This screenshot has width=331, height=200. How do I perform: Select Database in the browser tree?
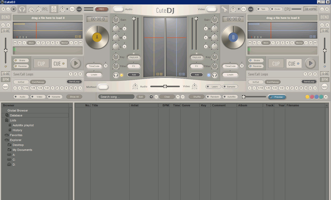[x=16, y=115]
